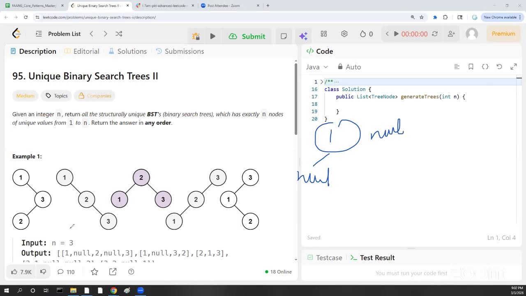Go to next problem arrow

pyautogui.click(x=105, y=34)
